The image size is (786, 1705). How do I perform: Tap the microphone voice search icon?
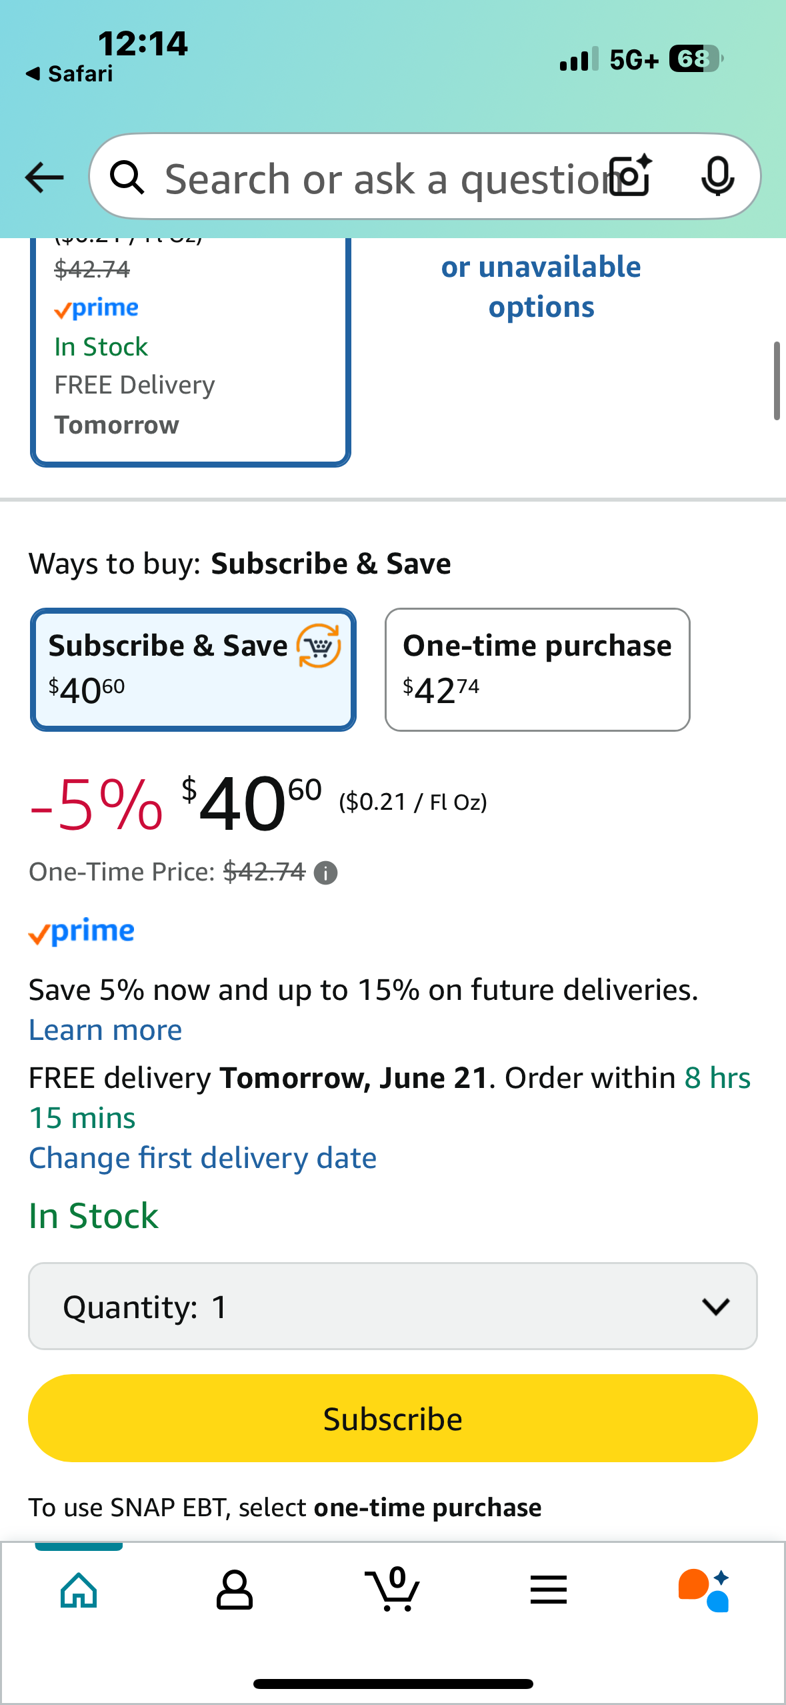click(718, 177)
